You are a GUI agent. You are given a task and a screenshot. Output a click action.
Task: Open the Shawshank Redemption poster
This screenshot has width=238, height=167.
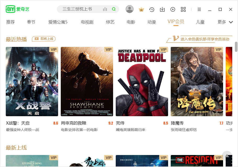click(x=87, y=82)
